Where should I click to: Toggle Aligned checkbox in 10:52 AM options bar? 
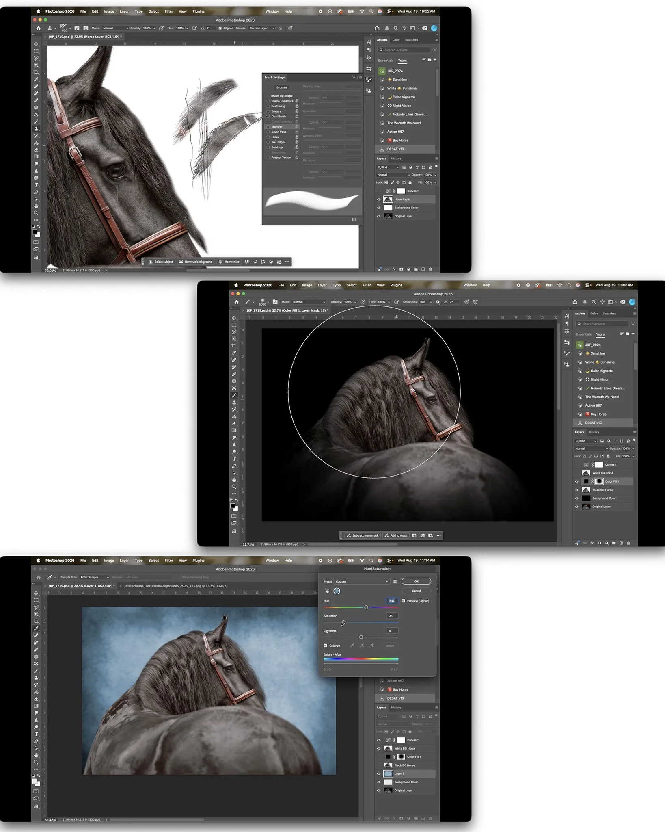click(x=220, y=28)
